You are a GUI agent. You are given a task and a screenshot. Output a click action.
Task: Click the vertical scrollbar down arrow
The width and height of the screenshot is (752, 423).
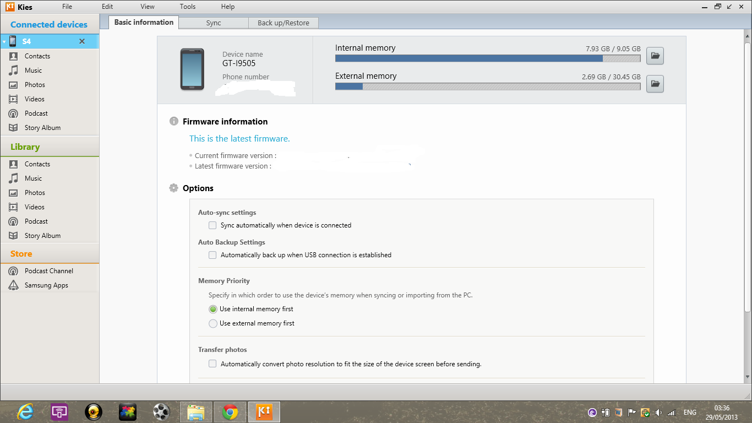point(747,377)
